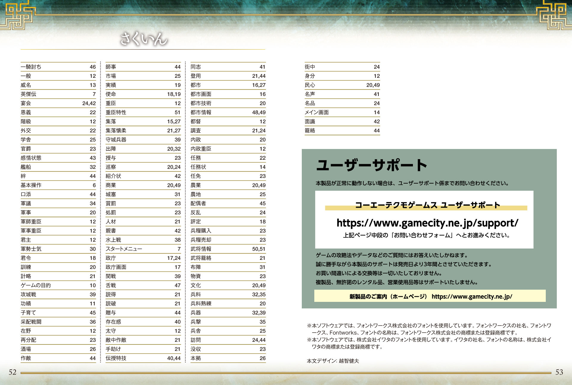Select the 籠絡 index entry
Image resolution: width=572 pixels, height=385 pixels.
[310, 131]
